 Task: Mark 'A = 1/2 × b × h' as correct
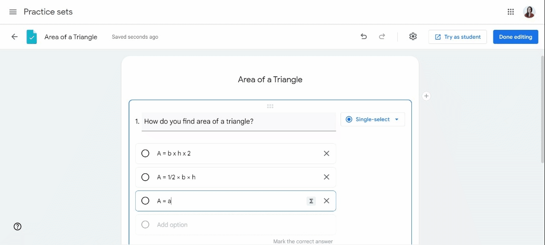[x=145, y=177]
